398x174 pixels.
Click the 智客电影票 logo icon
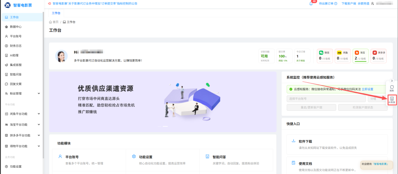[x=7, y=5]
